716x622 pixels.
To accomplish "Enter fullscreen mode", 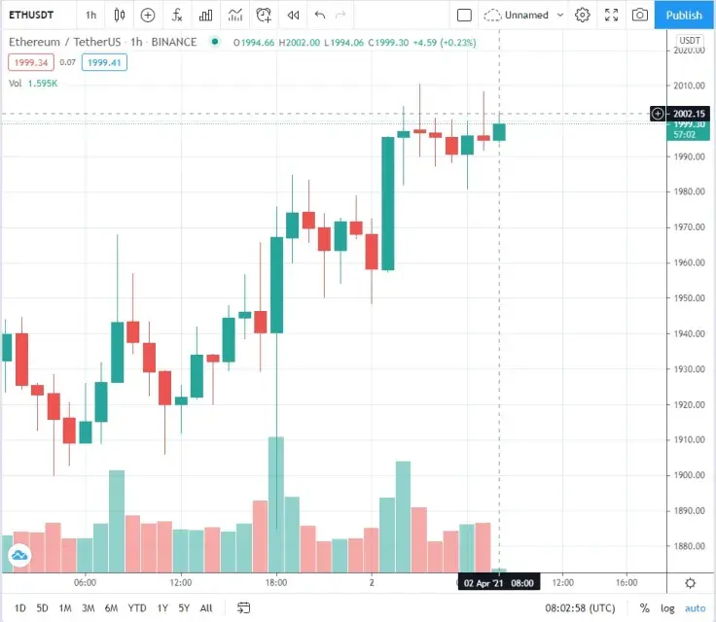I will pyautogui.click(x=611, y=15).
